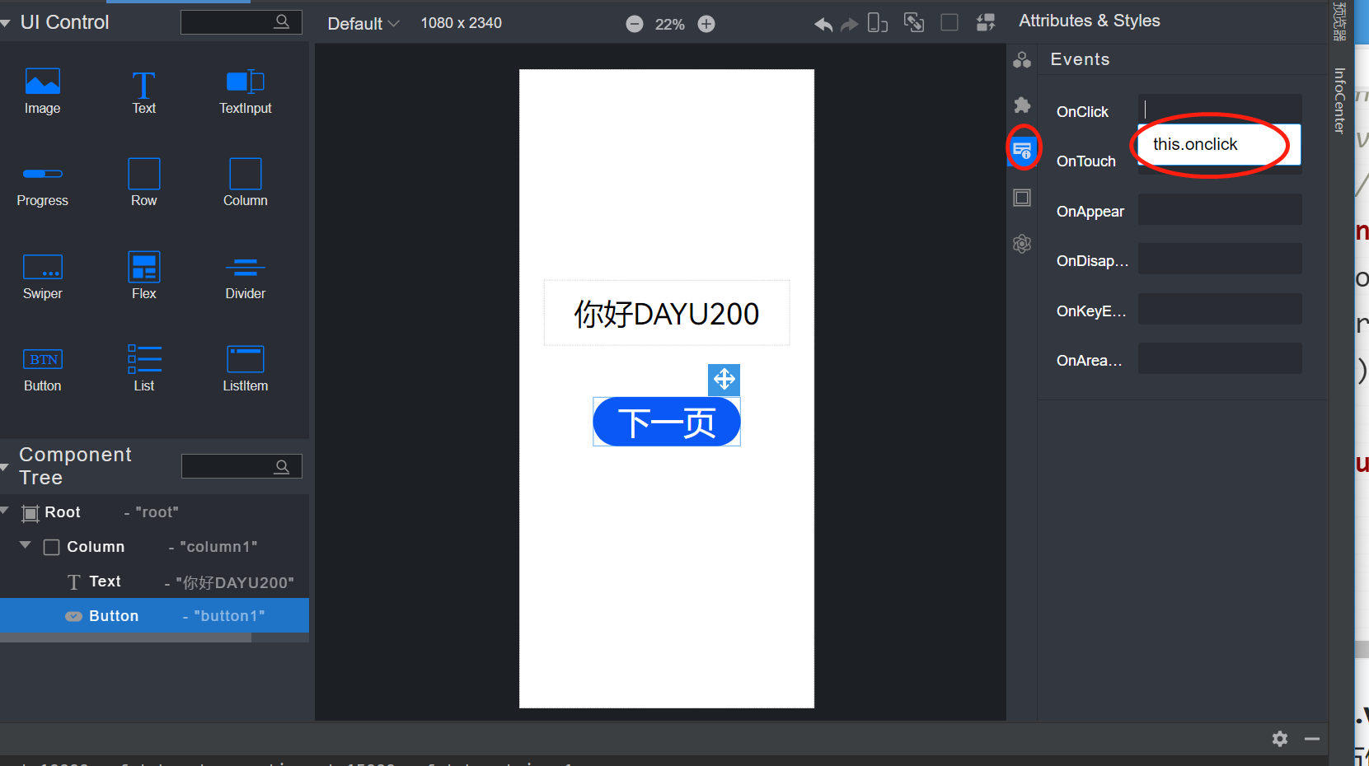Select the Swiper component icon
Viewport: 1369px width, 766px height.
[x=43, y=267]
